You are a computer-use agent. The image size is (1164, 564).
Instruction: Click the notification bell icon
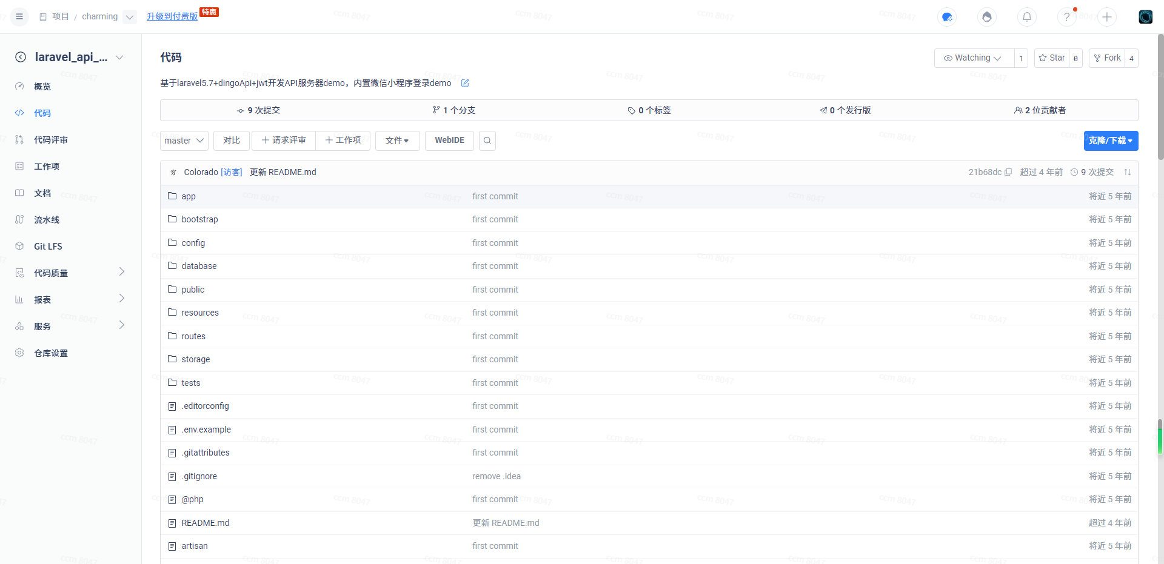tap(1026, 17)
